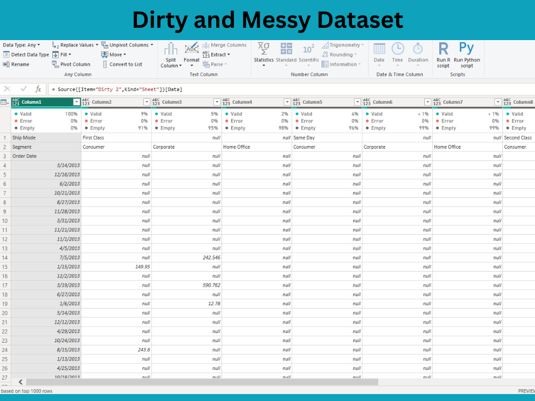Click the "149.95" value cell
The height and width of the screenshot is (401, 535).
click(116, 267)
